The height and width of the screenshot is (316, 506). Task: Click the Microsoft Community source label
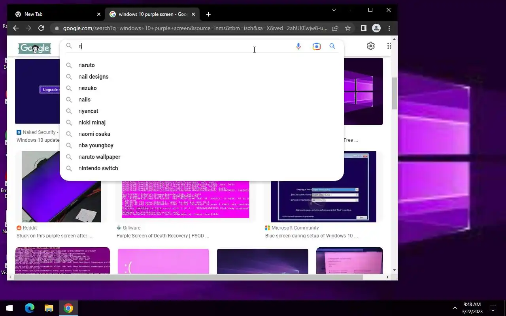[295, 228]
